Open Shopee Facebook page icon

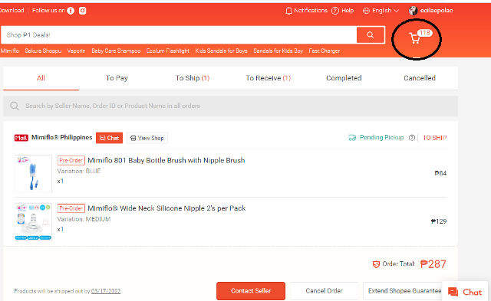click(71, 11)
